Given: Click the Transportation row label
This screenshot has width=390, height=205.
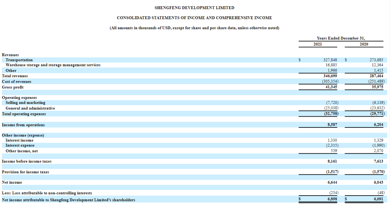Looking at the screenshot, I should pyautogui.click(x=19, y=60).
